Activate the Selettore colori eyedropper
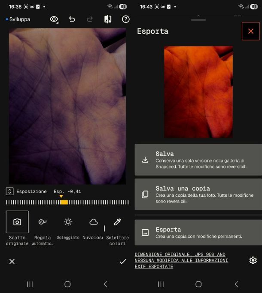This screenshot has height=293, width=262. pyautogui.click(x=118, y=228)
